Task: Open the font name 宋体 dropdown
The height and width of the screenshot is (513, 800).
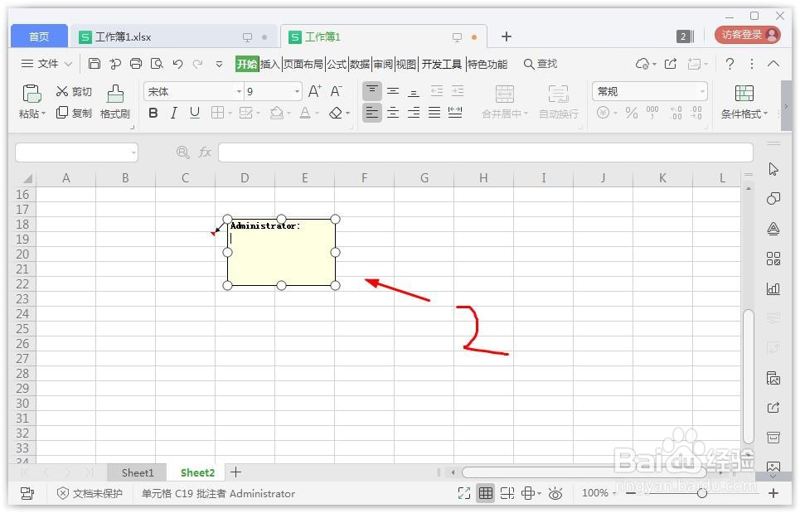Action: (x=239, y=92)
